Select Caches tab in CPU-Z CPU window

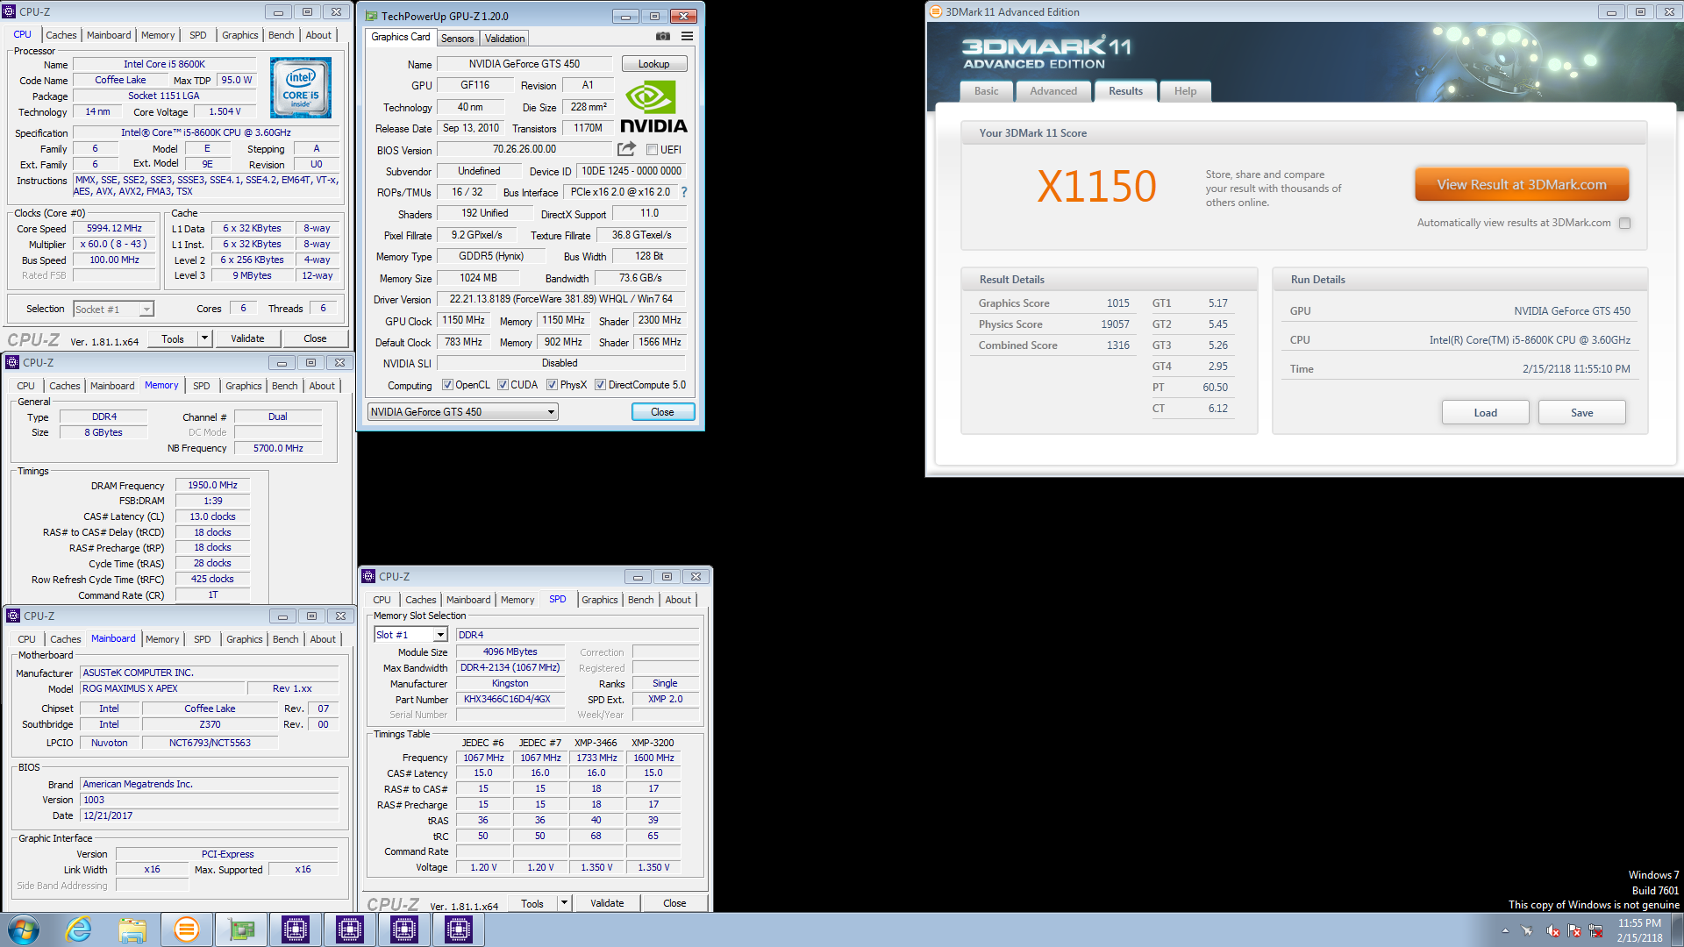click(x=61, y=35)
